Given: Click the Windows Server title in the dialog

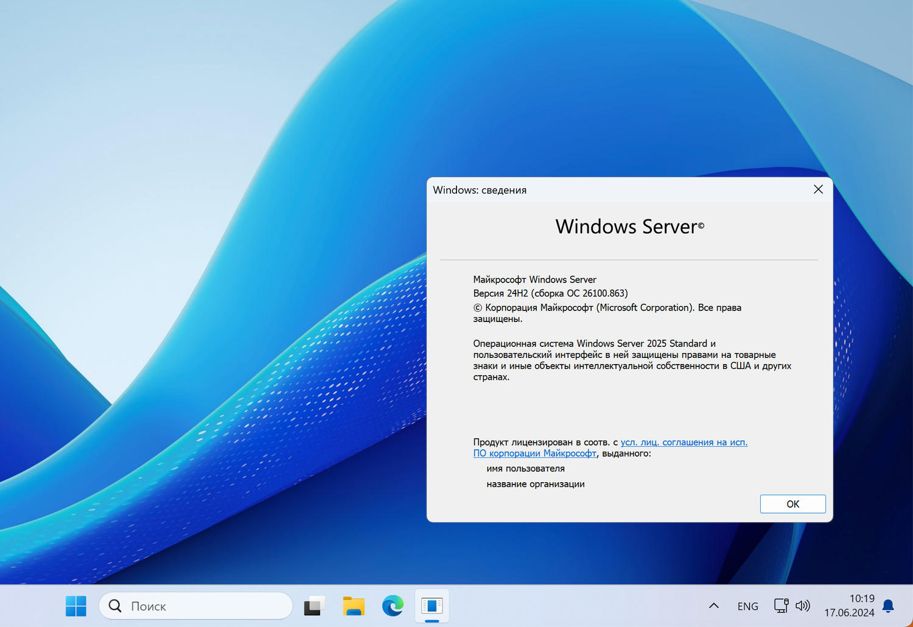Looking at the screenshot, I should pyautogui.click(x=629, y=226).
